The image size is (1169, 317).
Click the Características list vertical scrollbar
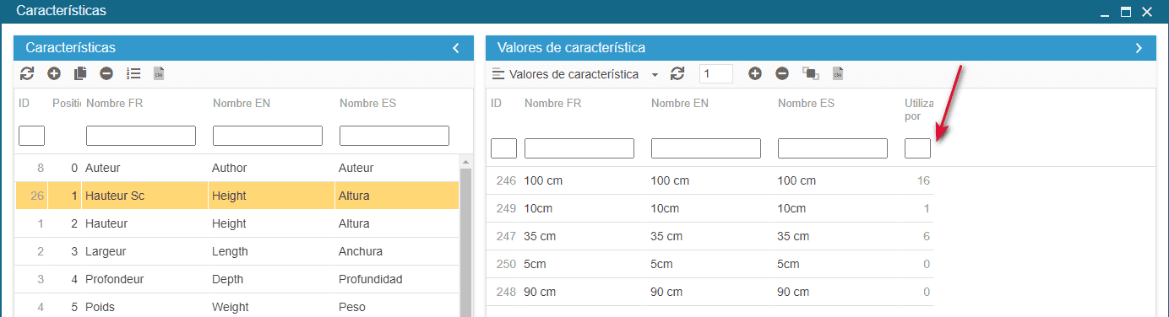[465, 236]
